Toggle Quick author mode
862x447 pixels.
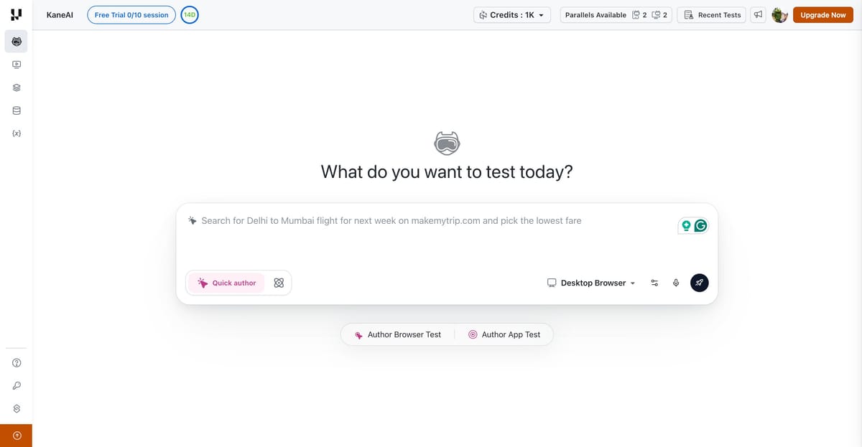(x=226, y=282)
